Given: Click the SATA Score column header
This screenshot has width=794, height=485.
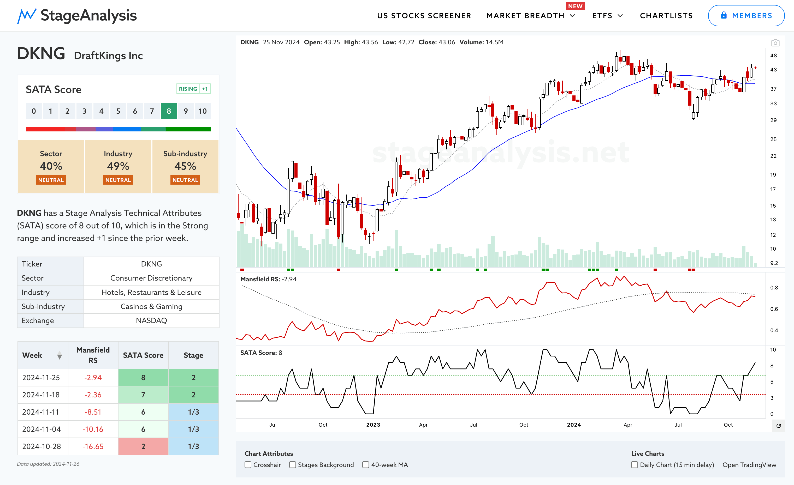Looking at the screenshot, I should [x=143, y=355].
